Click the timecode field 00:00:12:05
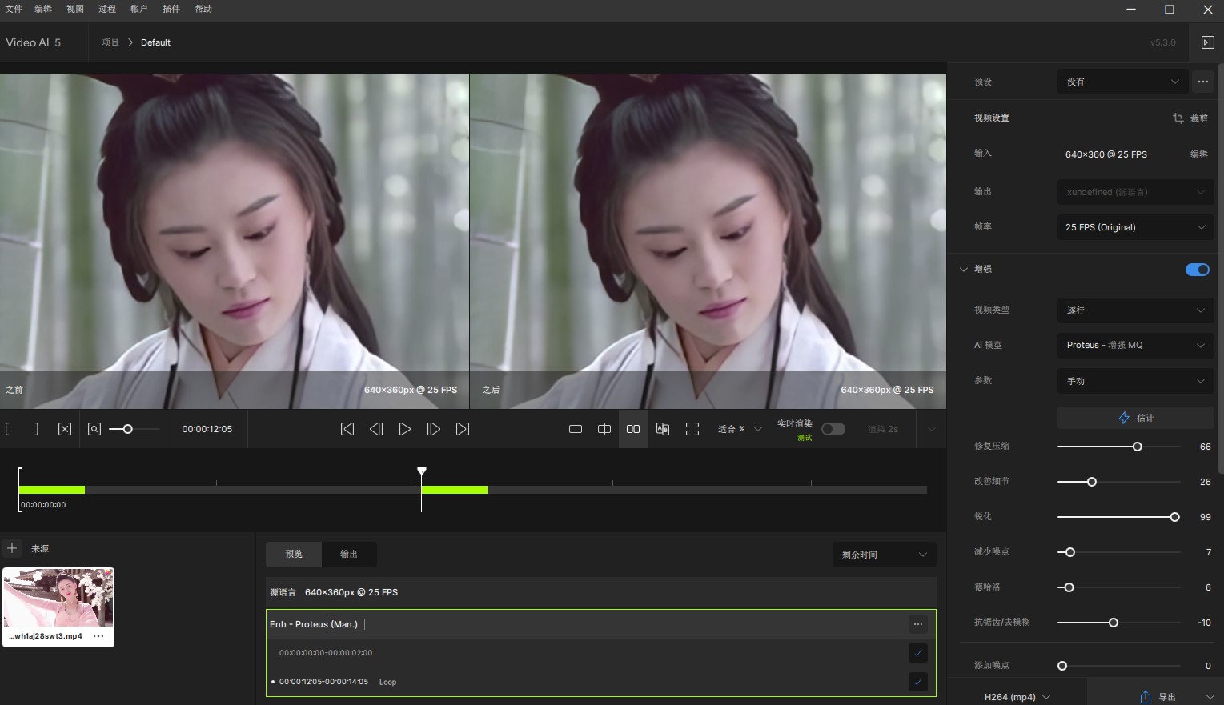 pos(207,429)
